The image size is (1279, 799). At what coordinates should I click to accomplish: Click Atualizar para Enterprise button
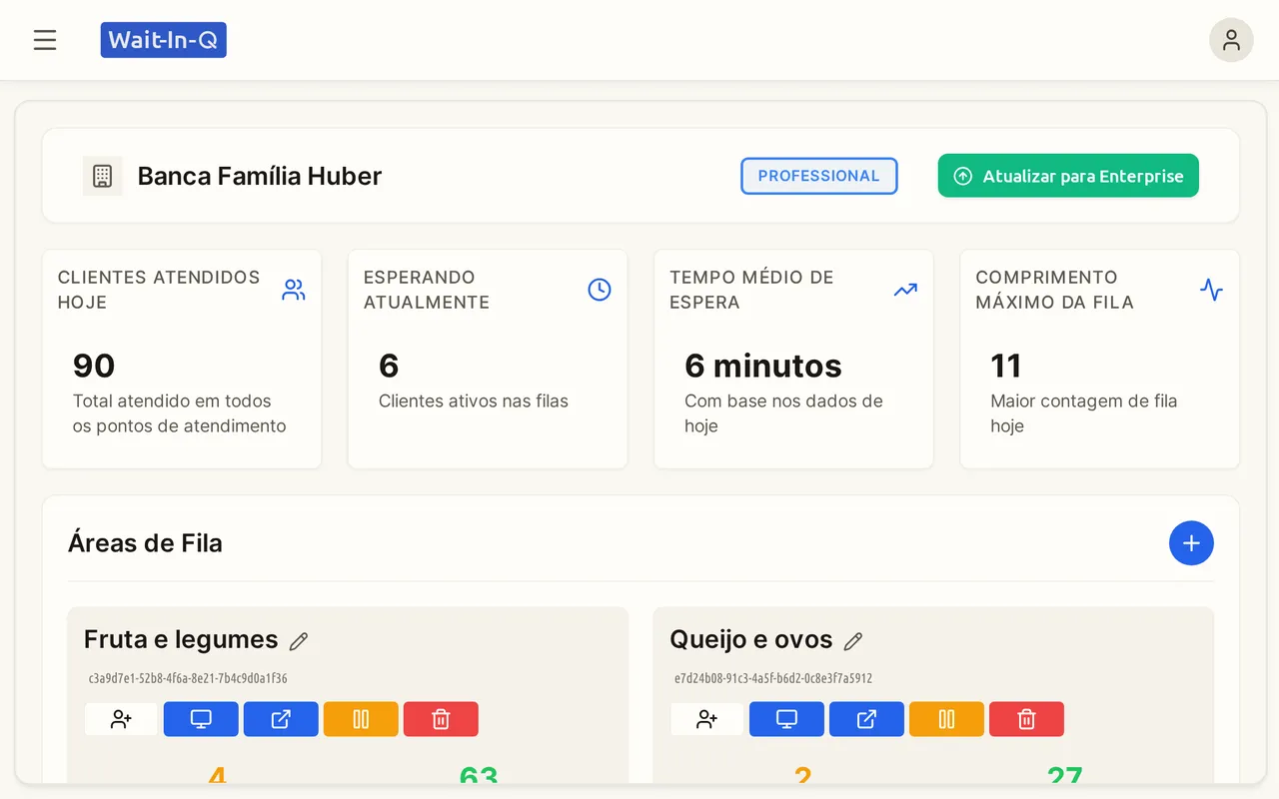tap(1068, 176)
